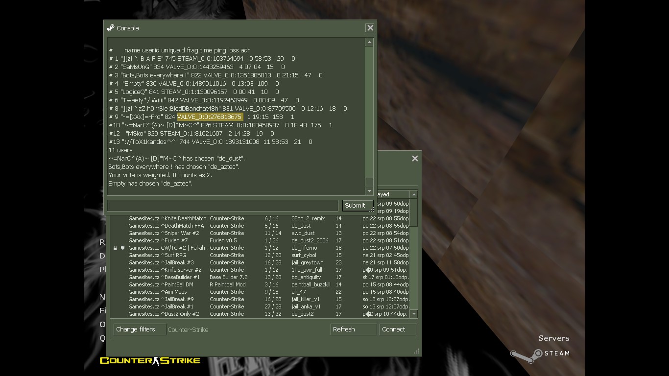Click the console line for "MSko"
This screenshot has height=376, width=669.
191,134
